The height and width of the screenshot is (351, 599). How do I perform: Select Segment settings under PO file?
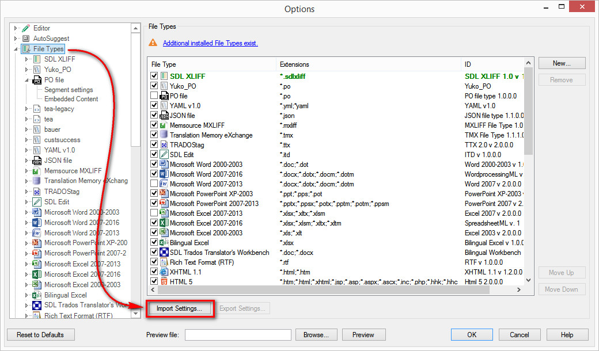coord(69,90)
